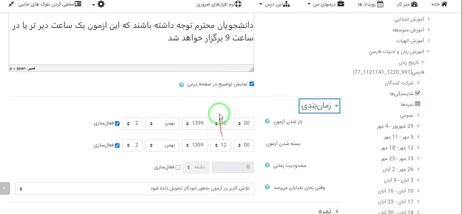Screen dimensions: 462x214
Task: Open the وقتی زمان به‌پایان می‌رسد dropdown
Action: click(134, 189)
